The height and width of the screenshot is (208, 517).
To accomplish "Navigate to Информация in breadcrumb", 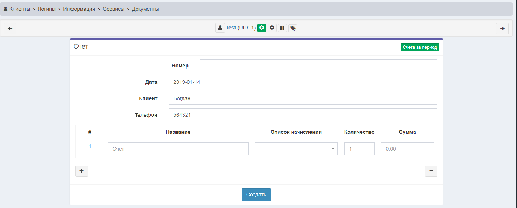I will pos(79,9).
